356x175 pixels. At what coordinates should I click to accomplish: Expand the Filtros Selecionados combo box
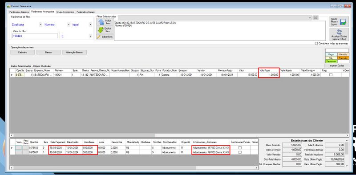tap(310, 17)
